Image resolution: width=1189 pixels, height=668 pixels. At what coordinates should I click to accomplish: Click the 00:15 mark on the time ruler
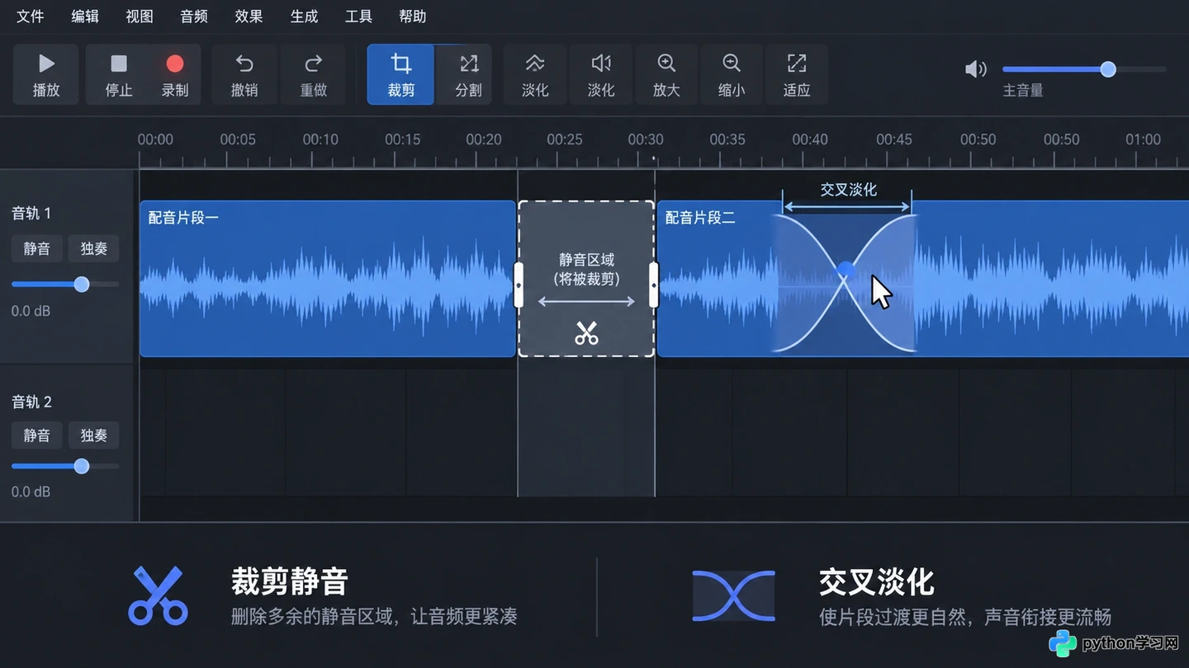point(402,139)
